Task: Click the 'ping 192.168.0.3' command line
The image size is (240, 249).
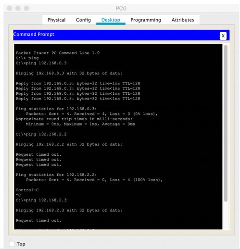Action: click(x=41, y=63)
